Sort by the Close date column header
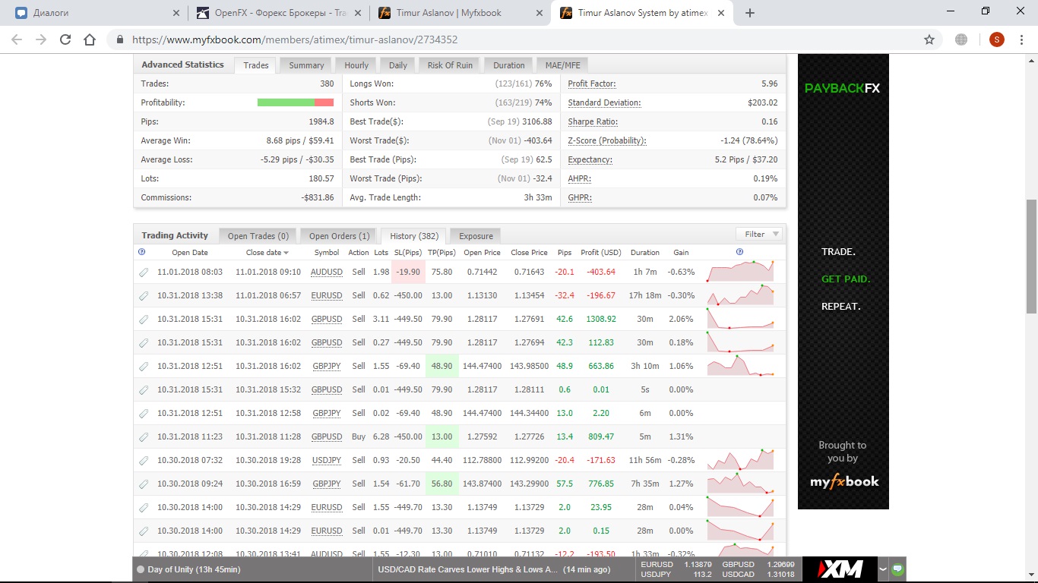Viewport: 1038px width, 583px height. point(267,252)
